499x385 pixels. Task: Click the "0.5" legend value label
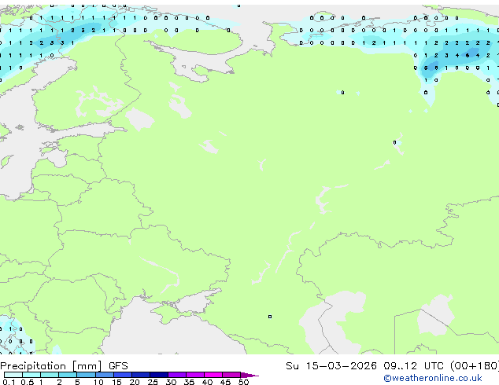point(28,382)
